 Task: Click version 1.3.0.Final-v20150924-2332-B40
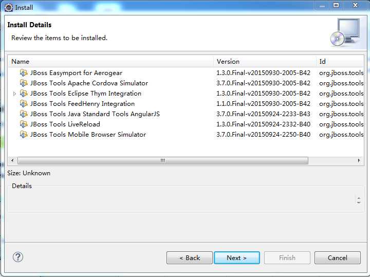(x=263, y=124)
